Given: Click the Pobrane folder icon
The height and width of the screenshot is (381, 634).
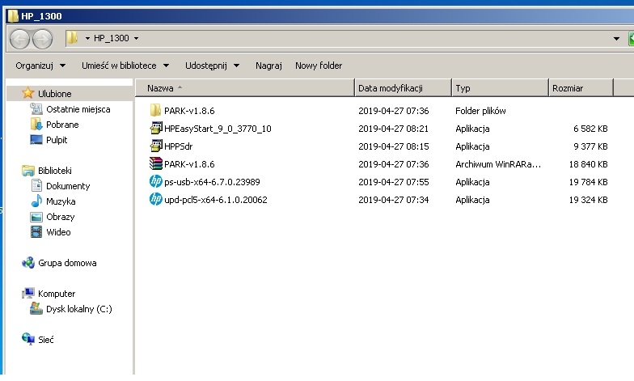Looking at the screenshot, I should click(36, 125).
